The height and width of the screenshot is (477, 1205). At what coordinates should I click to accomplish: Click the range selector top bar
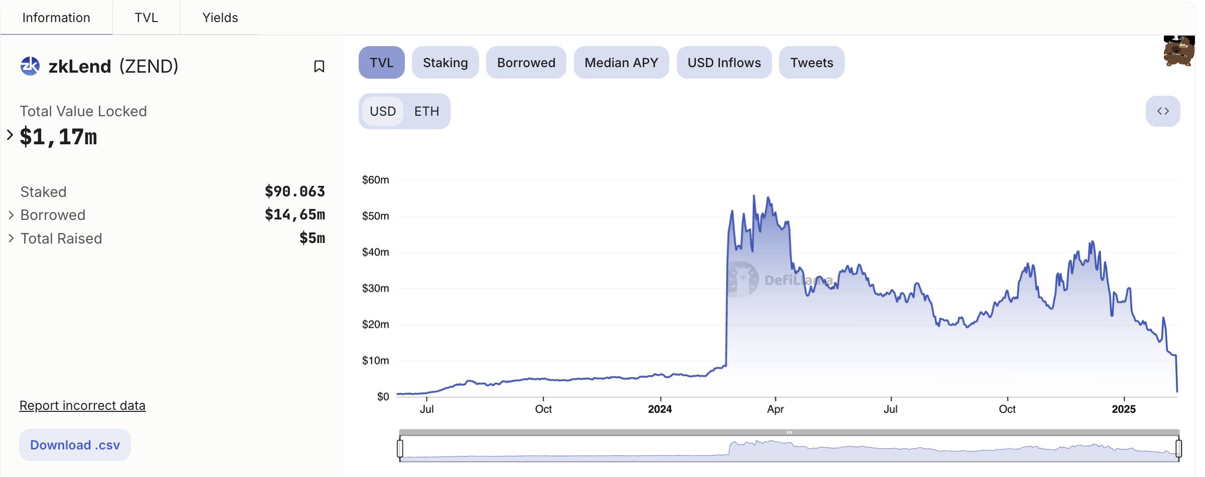[x=789, y=432]
